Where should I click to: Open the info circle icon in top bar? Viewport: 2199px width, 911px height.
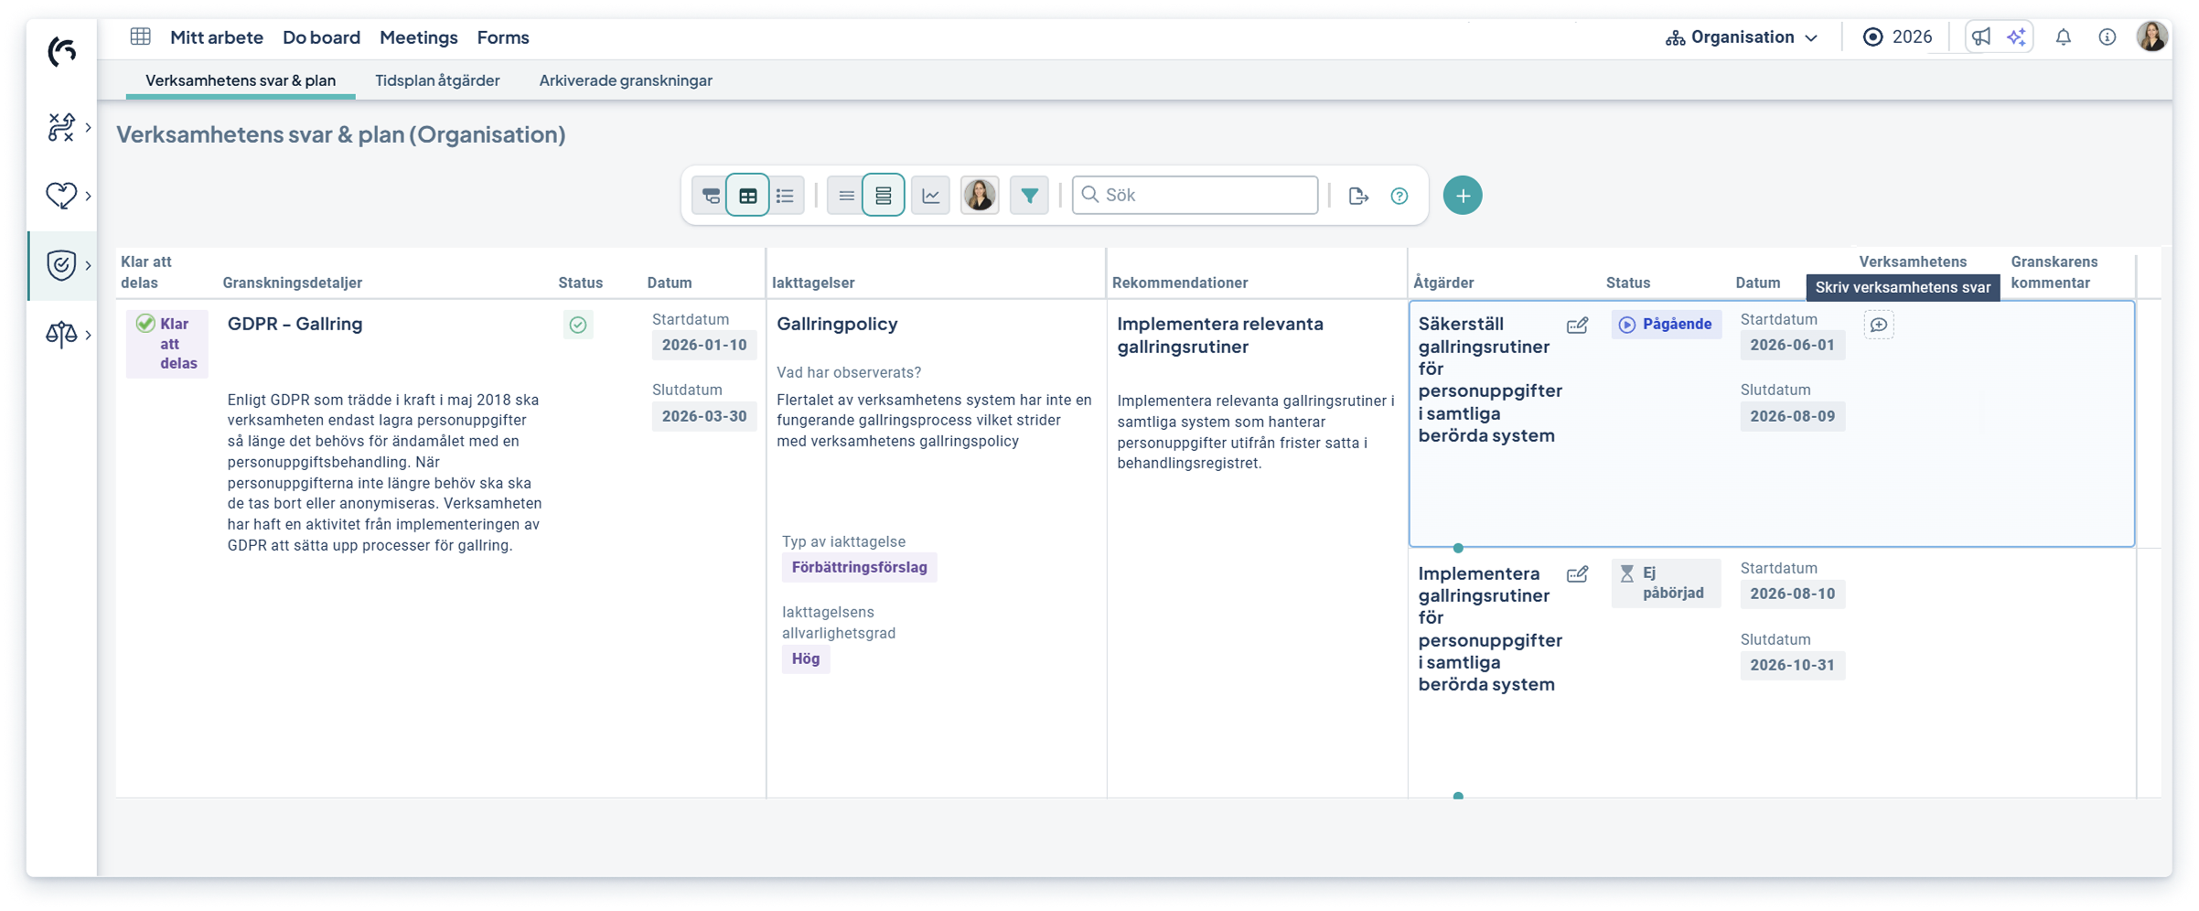(2108, 38)
